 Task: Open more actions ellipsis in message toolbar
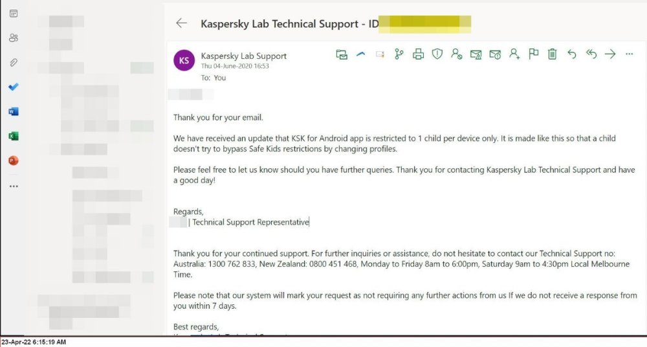pyautogui.click(x=629, y=54)
